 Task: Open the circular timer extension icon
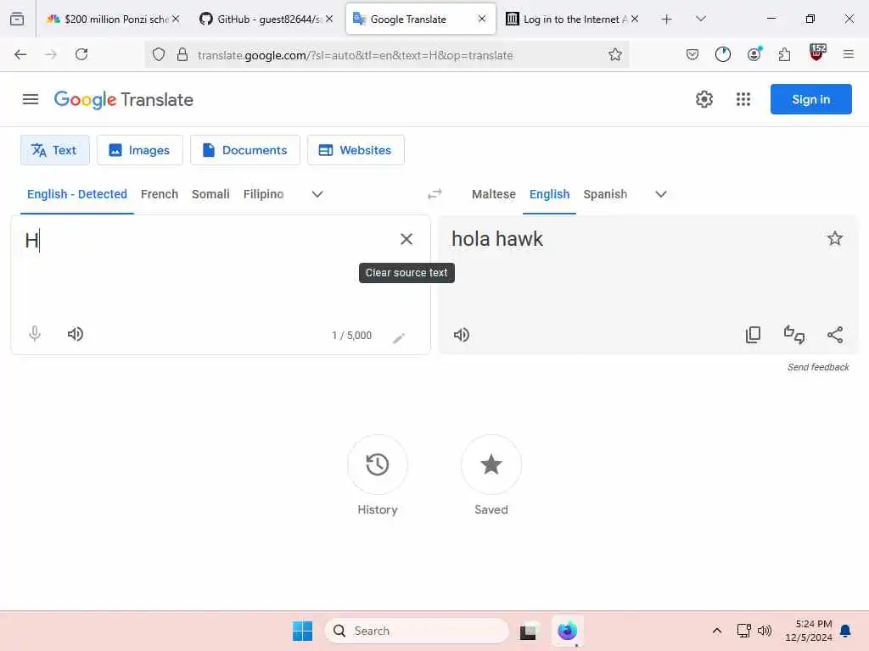click(x=723, y=54)
